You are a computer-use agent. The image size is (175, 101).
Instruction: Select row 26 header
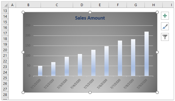[5, 83]
